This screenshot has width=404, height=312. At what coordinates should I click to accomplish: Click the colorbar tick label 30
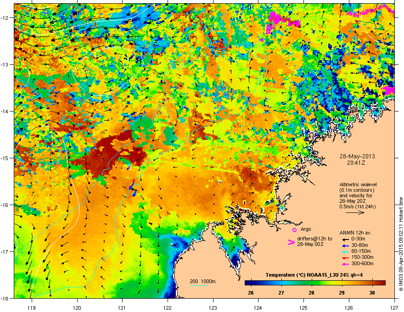point(372,293)
